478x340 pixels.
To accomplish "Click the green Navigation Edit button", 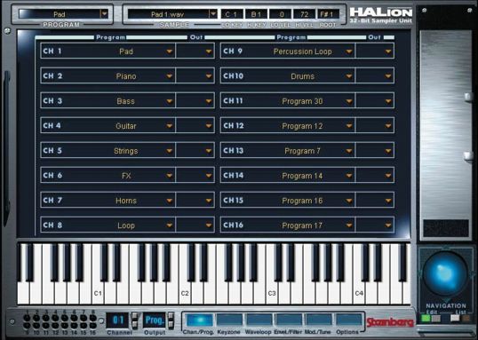I will (x=426, y=319).
